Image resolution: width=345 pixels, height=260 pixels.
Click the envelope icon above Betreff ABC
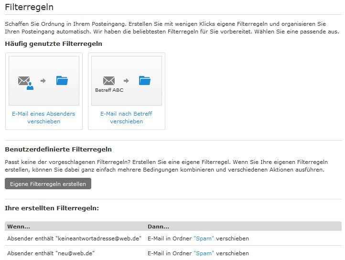pyautogui.click(x=109, y=81)
